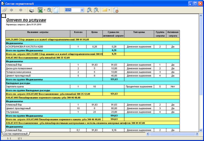Click the 1/1 page indicator in status bar
Image resolution: width=204 pixels, height=141 pixels.
click(20, 139)
